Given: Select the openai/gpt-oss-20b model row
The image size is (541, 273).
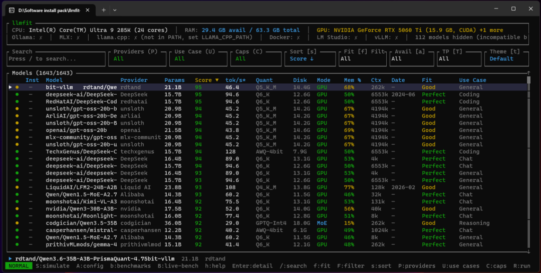Looking at the screenshot, I should (267, 130).
